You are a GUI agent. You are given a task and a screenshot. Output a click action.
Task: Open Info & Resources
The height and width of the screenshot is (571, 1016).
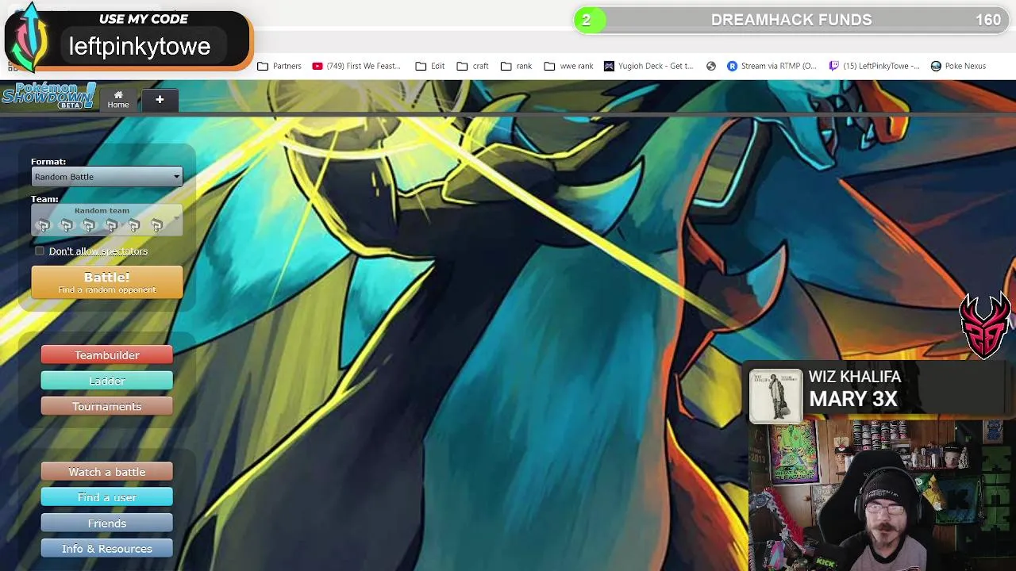(x=107, y=549)
